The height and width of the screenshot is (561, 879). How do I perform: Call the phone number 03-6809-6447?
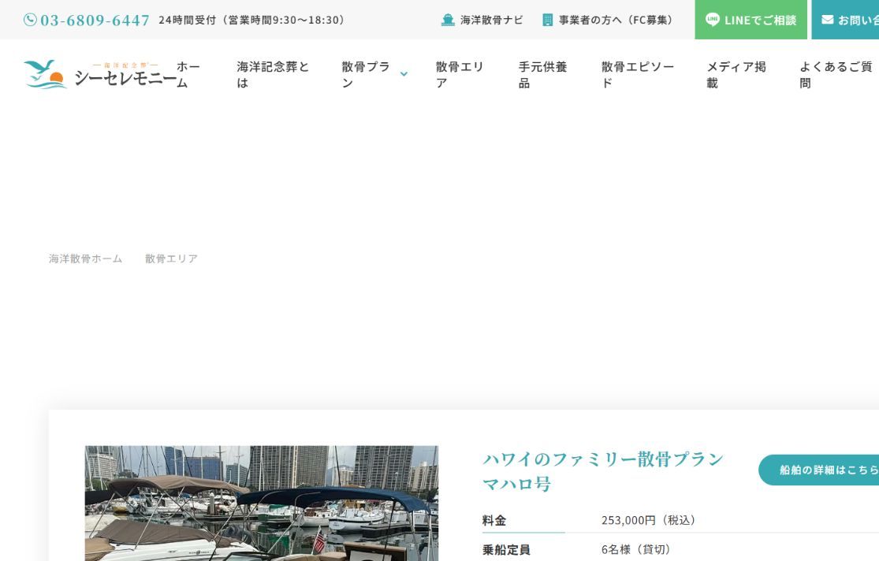point(95,20)
